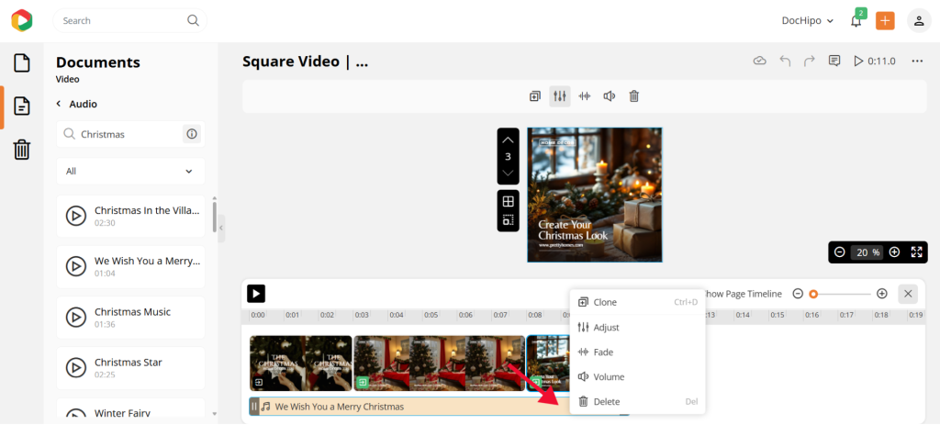Undo the last action

pyautogui.click(x=785, y=62)
